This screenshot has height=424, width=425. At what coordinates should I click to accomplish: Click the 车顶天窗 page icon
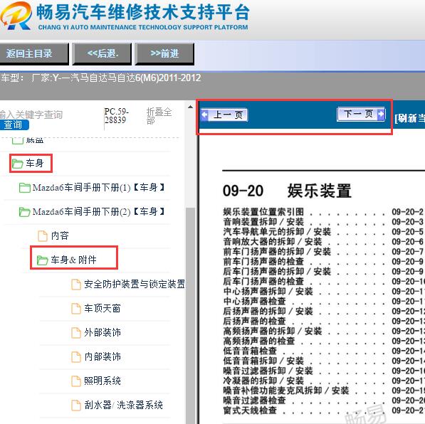click(x=76, y=308)
